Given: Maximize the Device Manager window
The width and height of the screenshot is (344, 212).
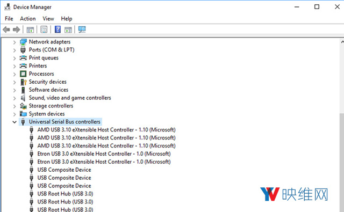Looking at the screenshot, I should pos(317,7).
